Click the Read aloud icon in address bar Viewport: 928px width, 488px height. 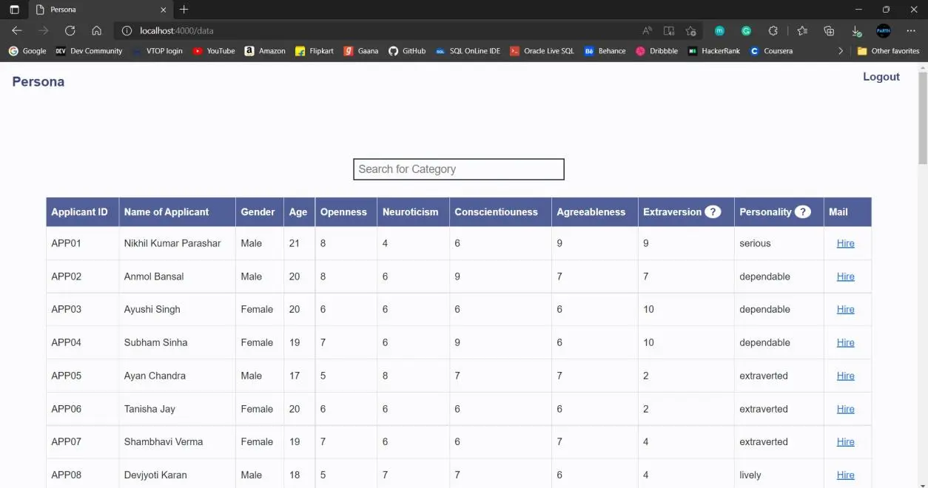click(648, 31)
